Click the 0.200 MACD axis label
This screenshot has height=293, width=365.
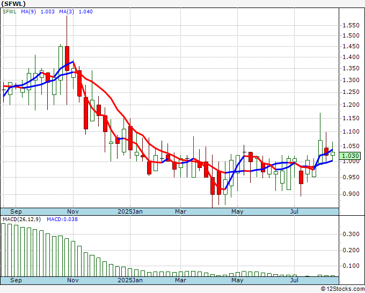pos(351,251)
